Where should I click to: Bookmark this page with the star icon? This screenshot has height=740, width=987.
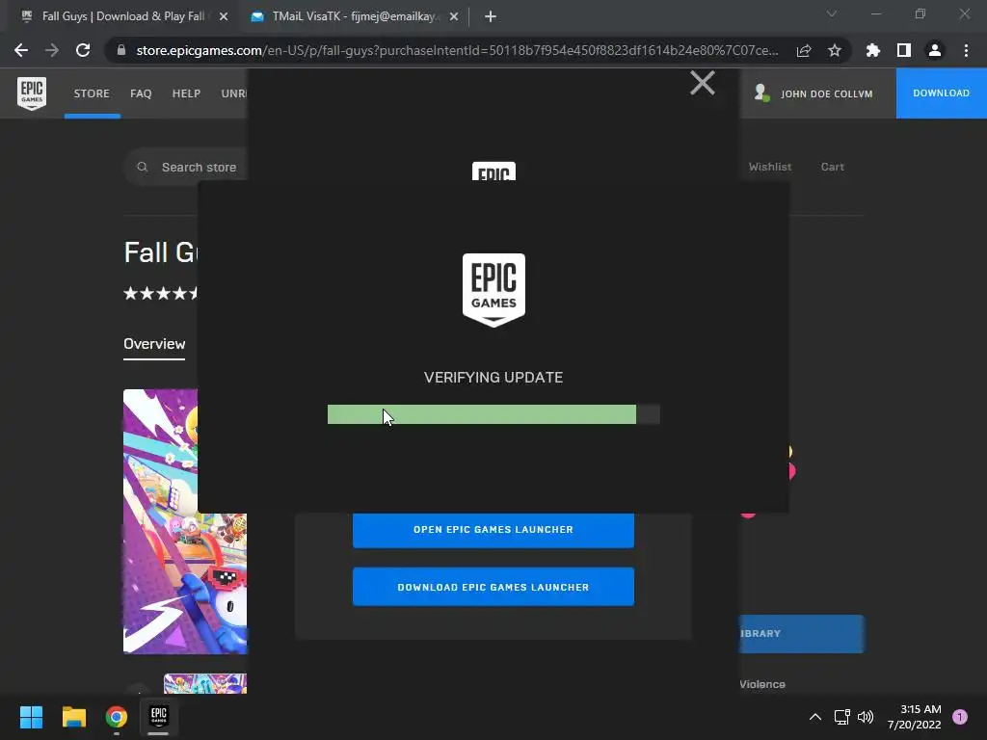tap(835, 50)
